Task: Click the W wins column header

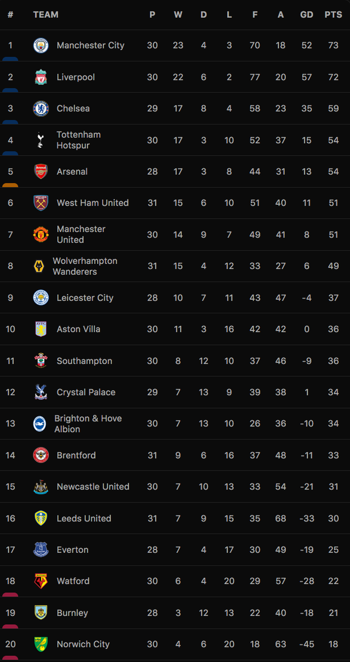Action: click(178, 15)
